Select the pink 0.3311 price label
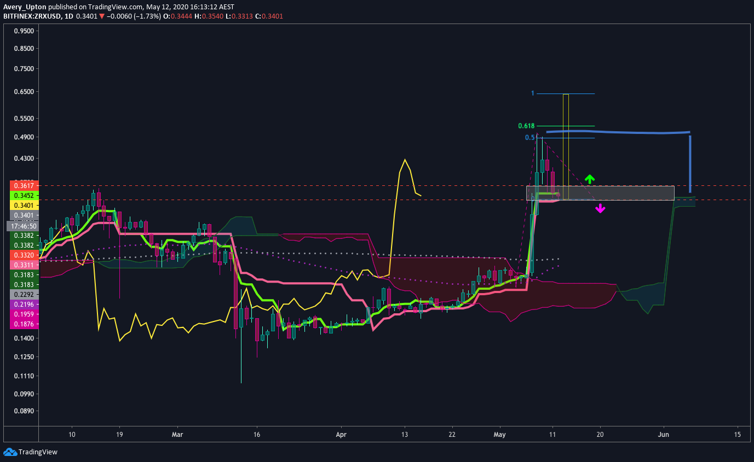 pos(24,265)
